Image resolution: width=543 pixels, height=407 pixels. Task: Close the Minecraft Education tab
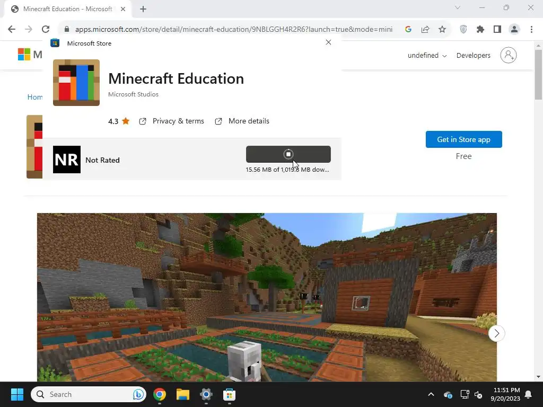click(123, 9)
